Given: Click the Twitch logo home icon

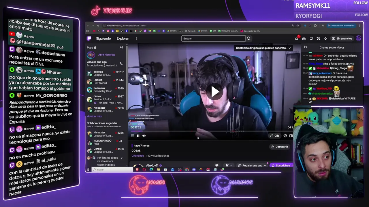Looking at the screenshot, I should point(89,38).
